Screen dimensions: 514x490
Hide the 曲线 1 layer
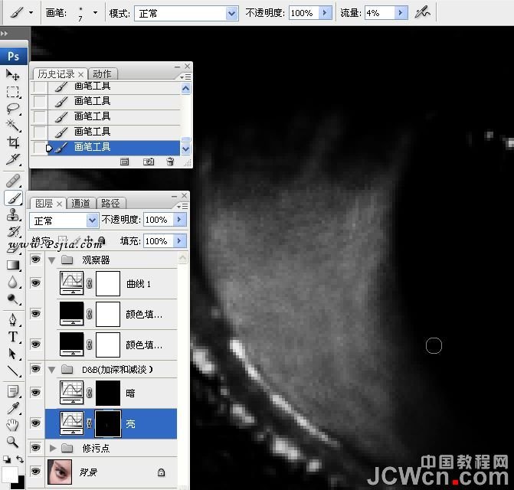(35, 283)
